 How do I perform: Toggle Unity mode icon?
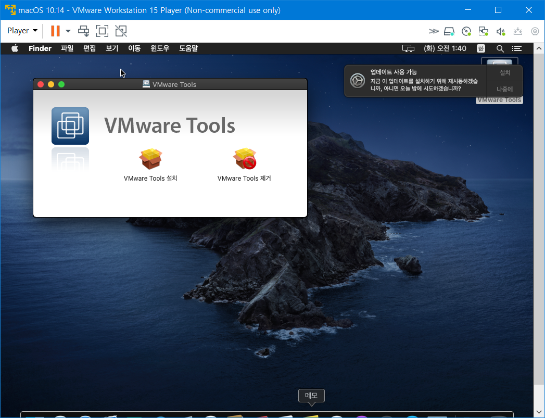pyautogui.click(x=121, y=31)
